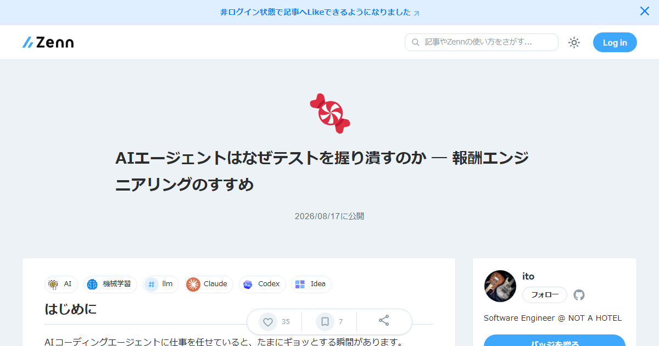The width and height of the screenshot is (659, 346).
Task: Select the llm topic tag
Action: click(x=161, y=284)
